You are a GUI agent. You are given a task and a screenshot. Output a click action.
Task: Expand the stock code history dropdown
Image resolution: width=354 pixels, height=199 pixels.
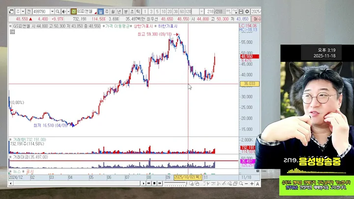52,11
